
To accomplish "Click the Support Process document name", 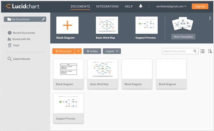I will 66,118.
